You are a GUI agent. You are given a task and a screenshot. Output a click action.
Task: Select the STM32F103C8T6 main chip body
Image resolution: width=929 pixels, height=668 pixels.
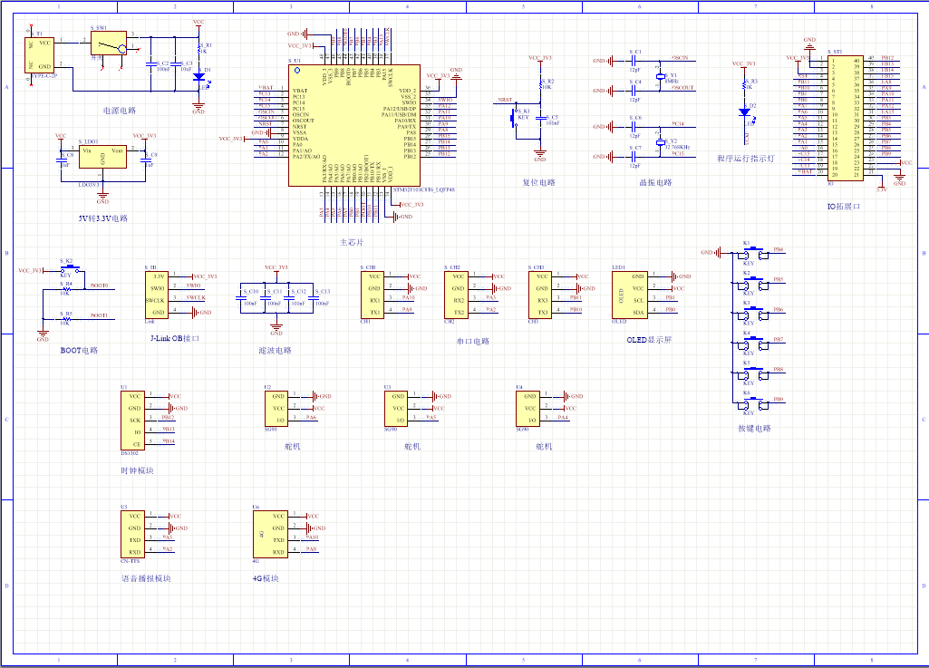[354, 125]
